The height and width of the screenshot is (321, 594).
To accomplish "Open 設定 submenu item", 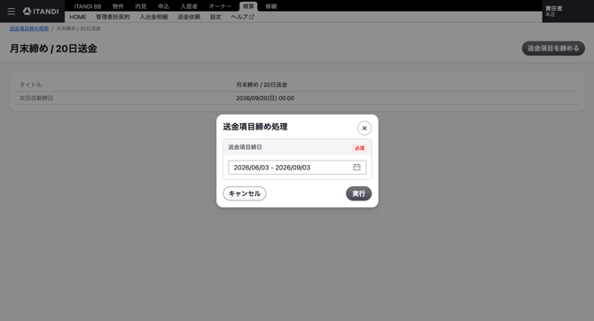I will pyautogui.click(x=215, y=17).
